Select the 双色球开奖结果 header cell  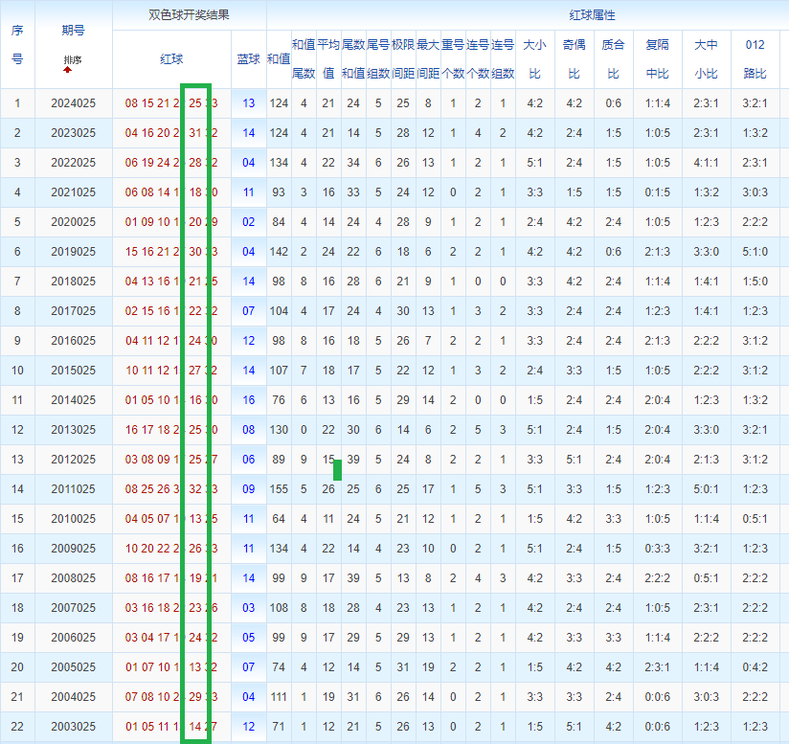189,15
